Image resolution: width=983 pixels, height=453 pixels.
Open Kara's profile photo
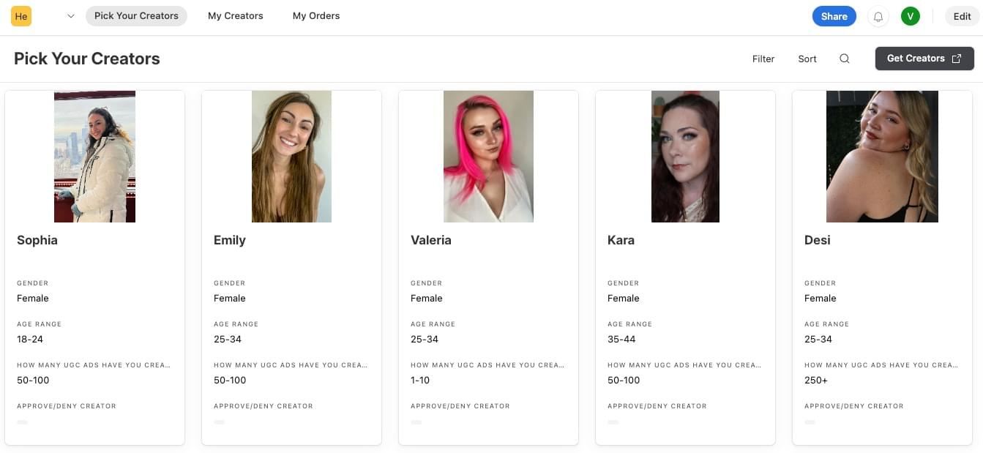[x=685, y=157]
